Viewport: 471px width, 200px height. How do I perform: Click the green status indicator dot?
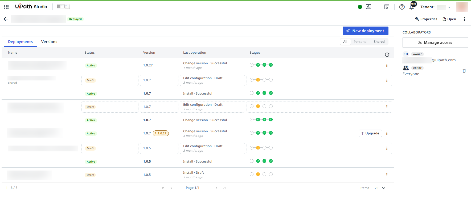(360, 7)
